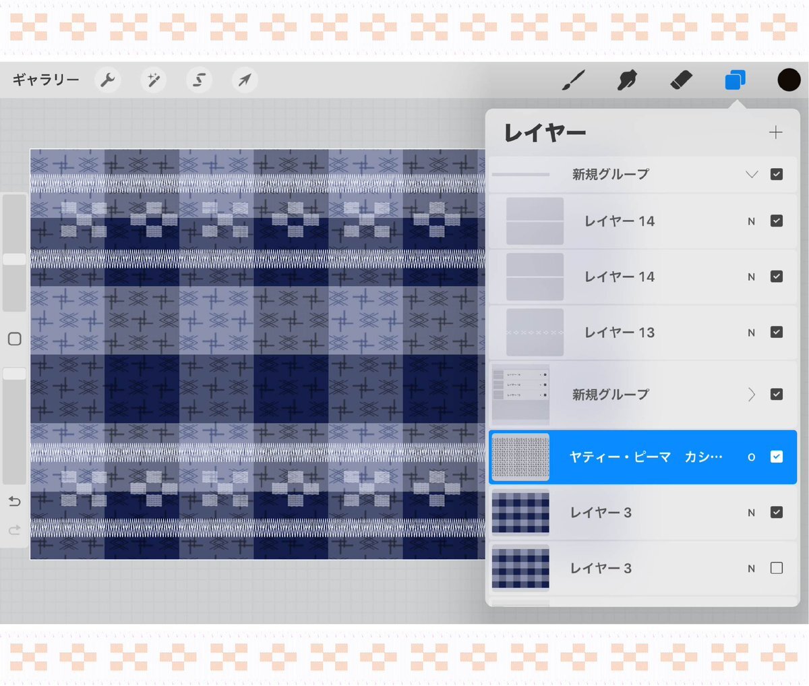Hide the collapsed 新規グループ via its checkbox
The height and width of the screenshot is (686, 809).
coord(777,395)
